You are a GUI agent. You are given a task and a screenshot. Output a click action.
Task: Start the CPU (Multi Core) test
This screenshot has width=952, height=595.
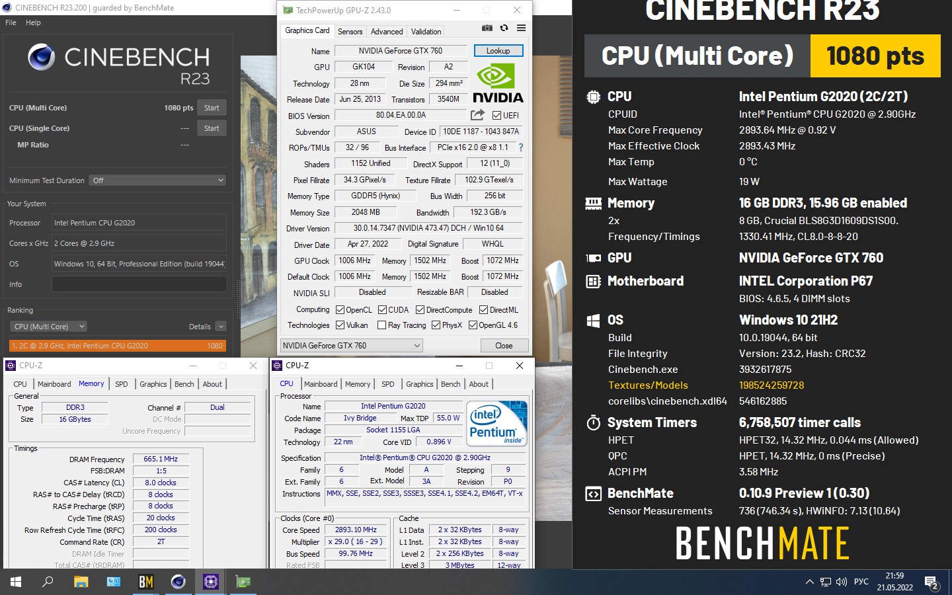coord(212,108)
